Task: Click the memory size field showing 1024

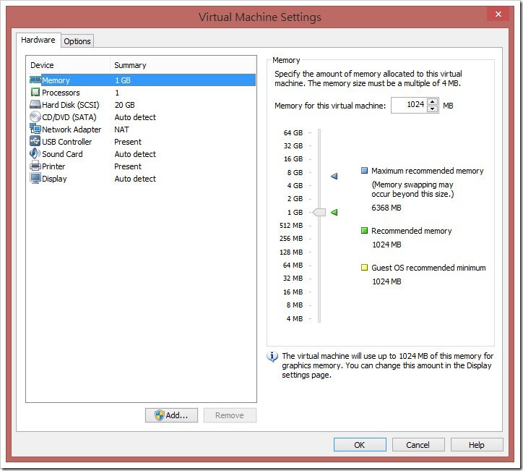Action: point(410,105)
